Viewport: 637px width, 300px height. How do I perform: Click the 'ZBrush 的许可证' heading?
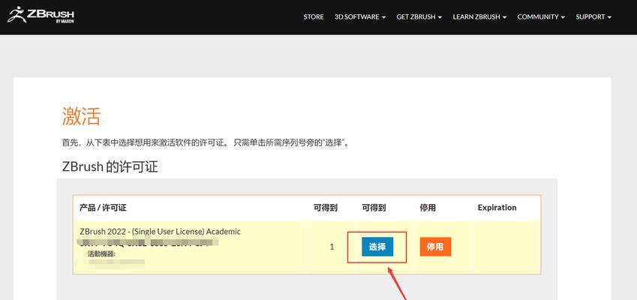(110, 166)
